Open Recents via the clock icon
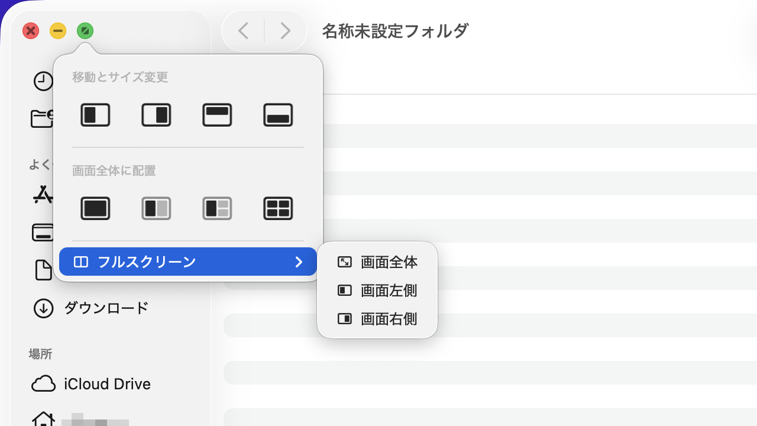Viewport: 757px width, 426px height. point(43,81)
